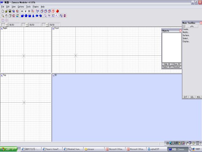Open the Front viewport menu icon
Screen dimensions: 202x152
coord(53,28)
